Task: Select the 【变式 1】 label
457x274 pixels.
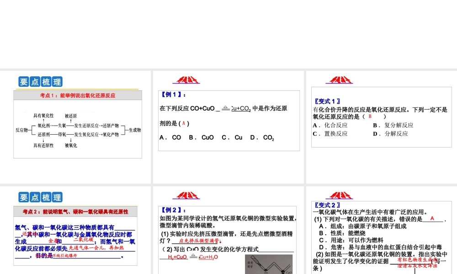Action: tap(327, 101)
